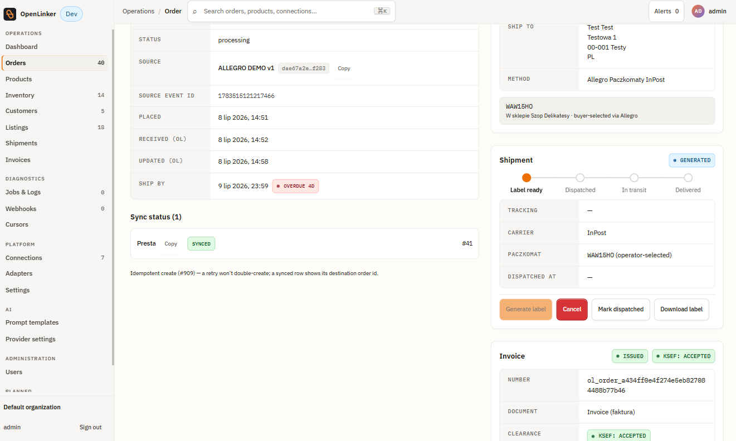Cancel the shipment
Screen dimensions: 736x441
[x=572, y=309]
